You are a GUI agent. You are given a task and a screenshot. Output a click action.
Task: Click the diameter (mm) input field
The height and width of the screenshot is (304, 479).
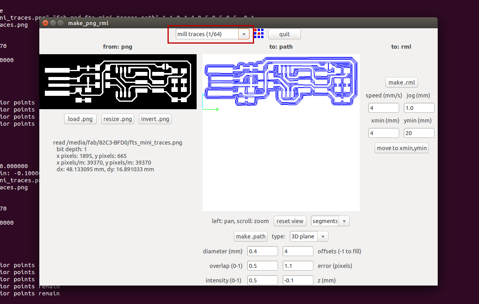(x=262, y=251)
